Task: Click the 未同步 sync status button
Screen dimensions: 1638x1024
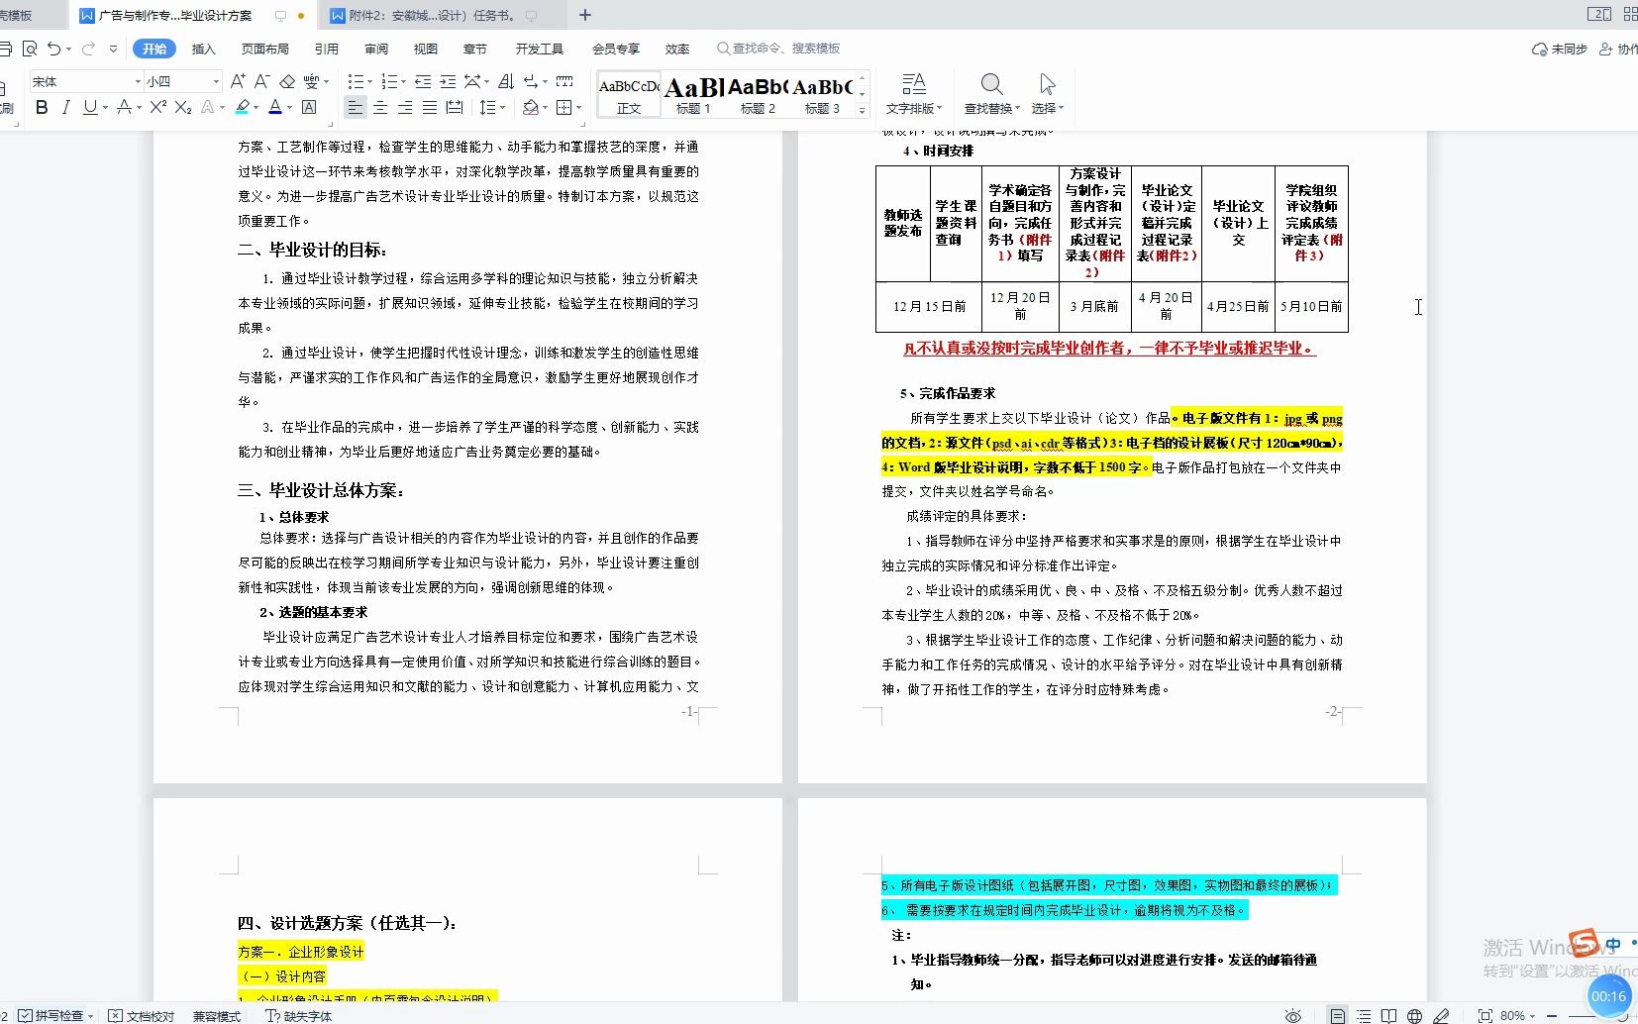Action: click(x=1559, y=49)
